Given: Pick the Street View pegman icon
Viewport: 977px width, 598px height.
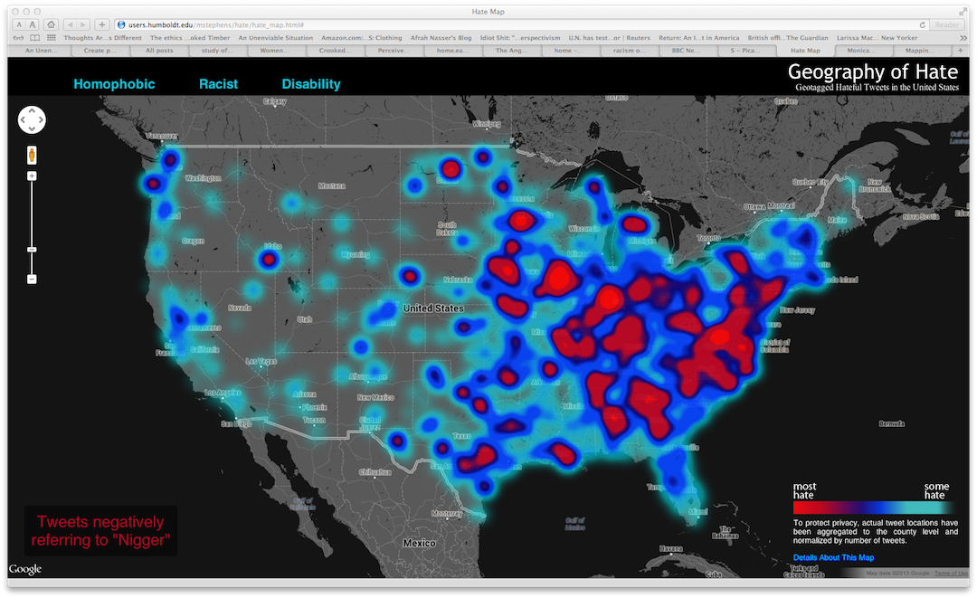Looking at the screenshot, I should pos(32,155).
